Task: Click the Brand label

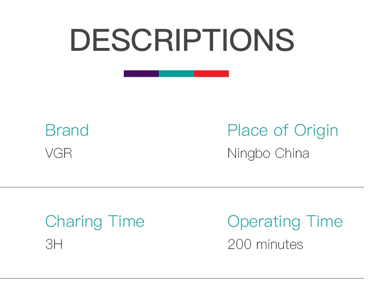Action: (67, 130)
